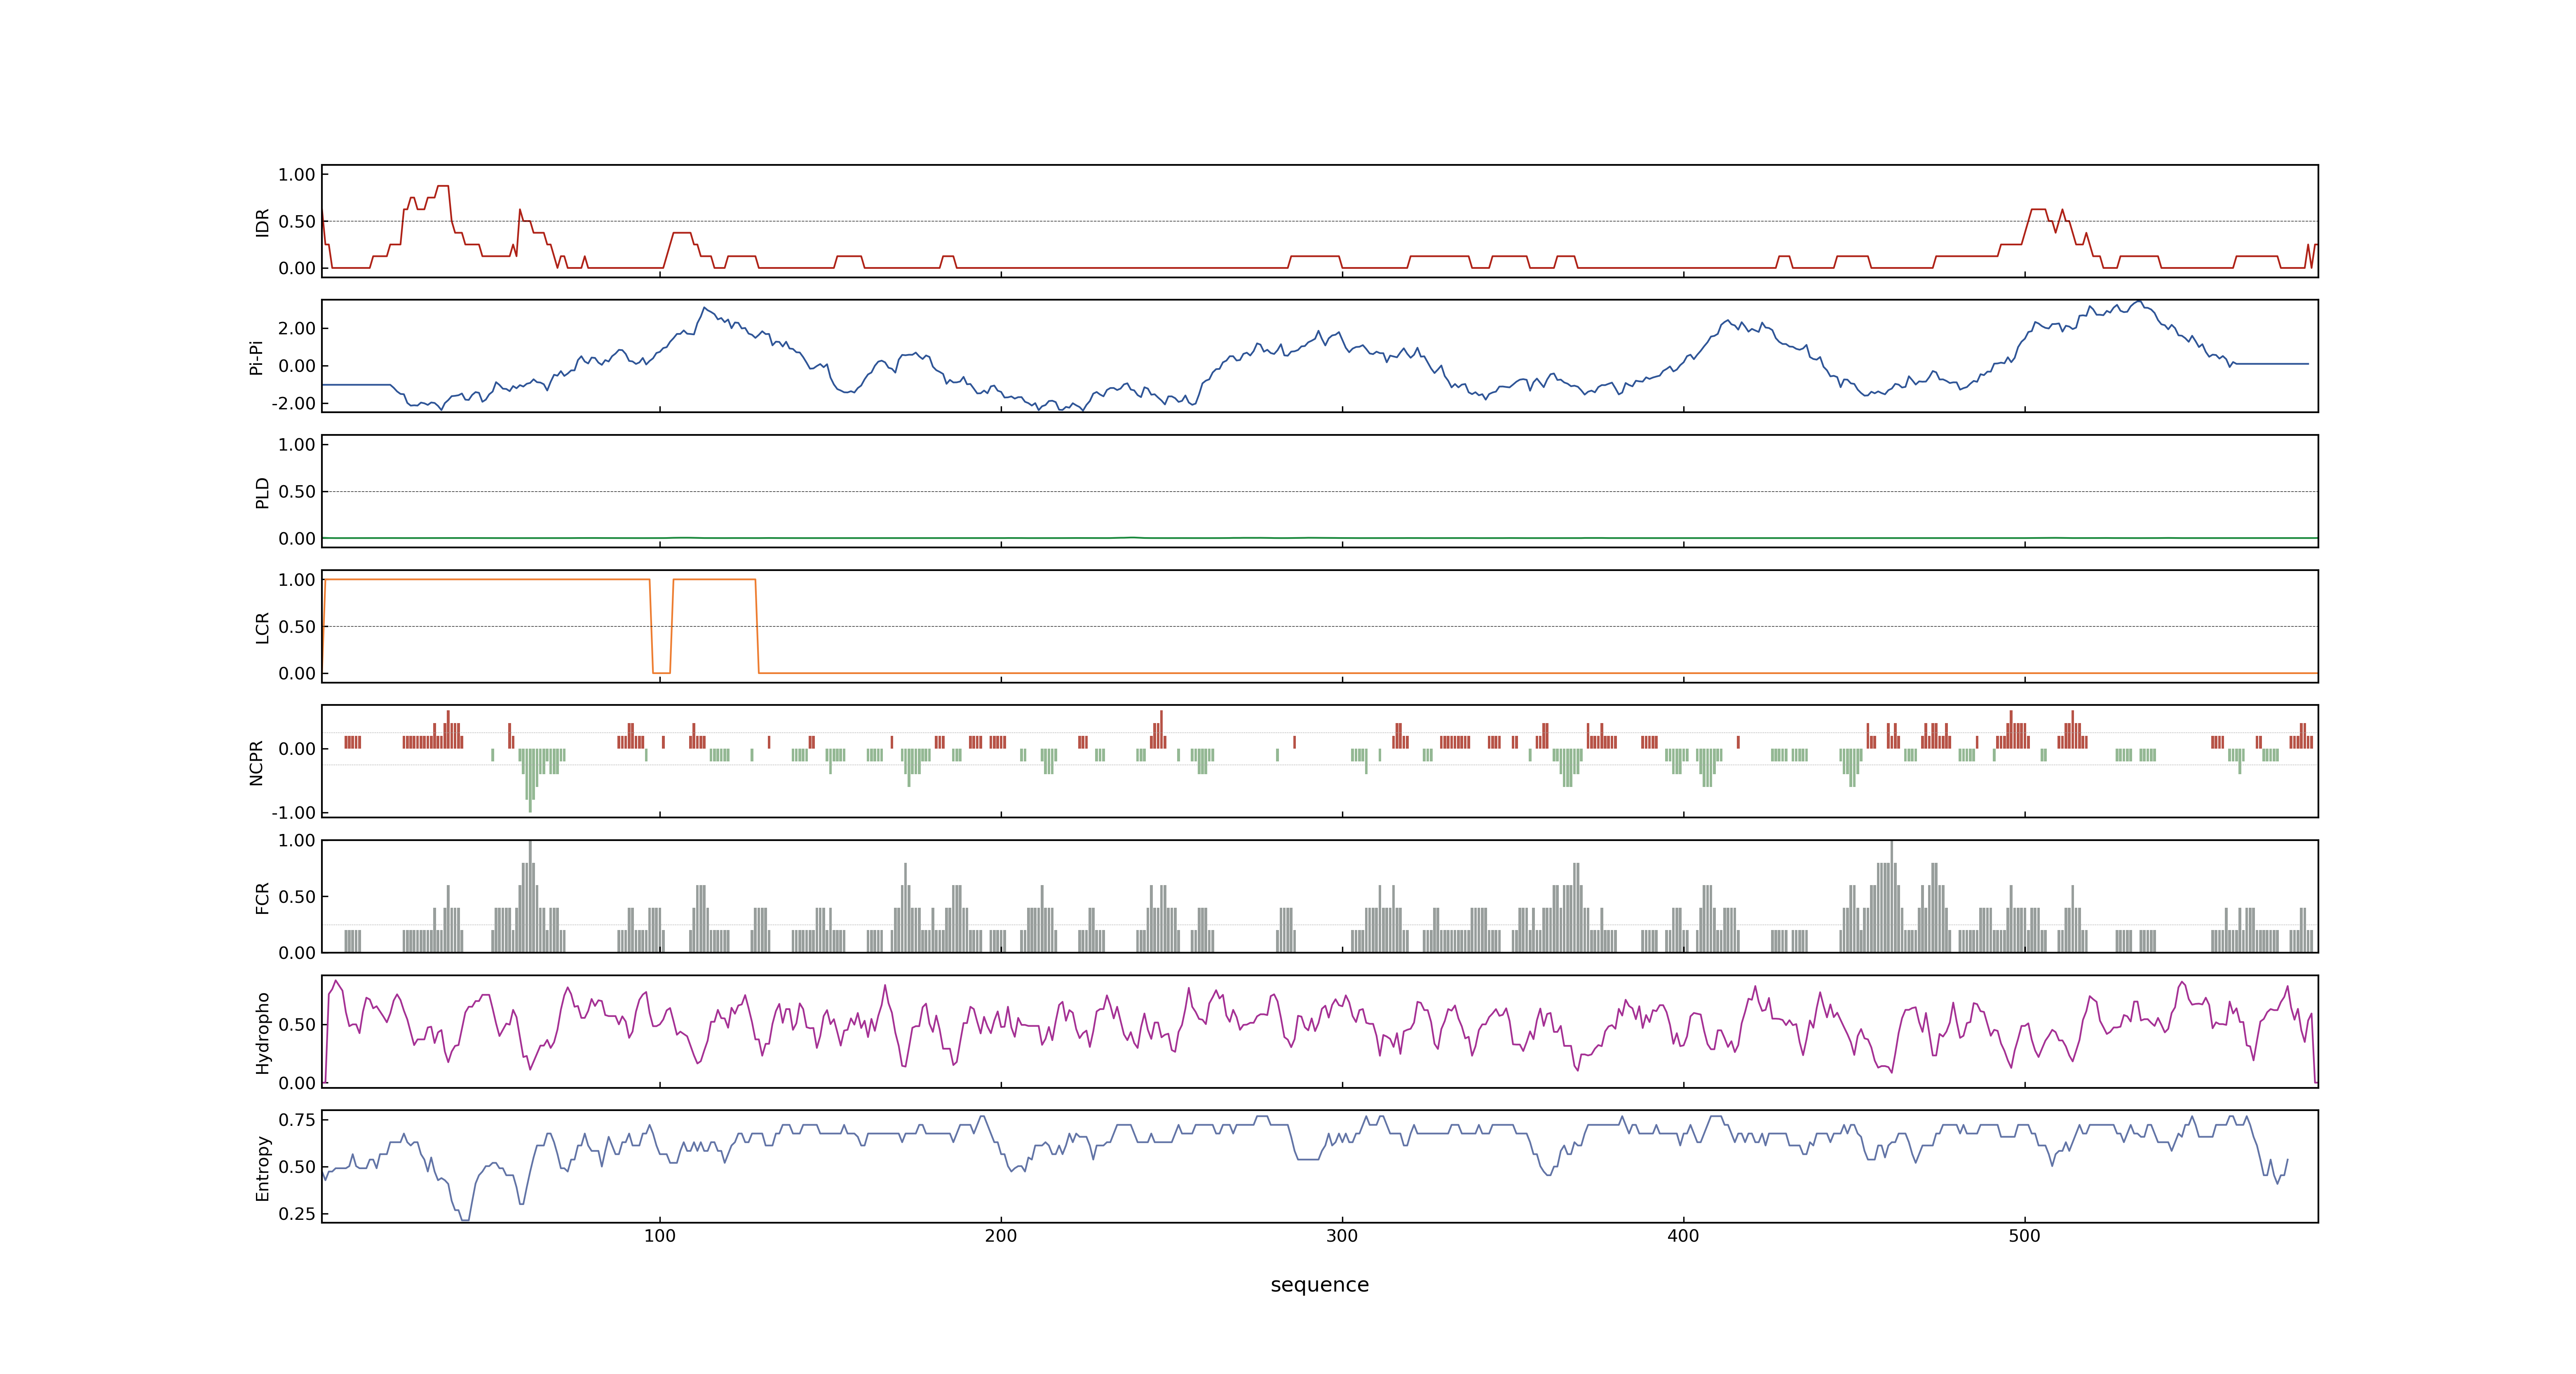Click the Pi-Pi panel's -2.00 tick label
Screen dimensions: 2576x1374
(293, 403)
